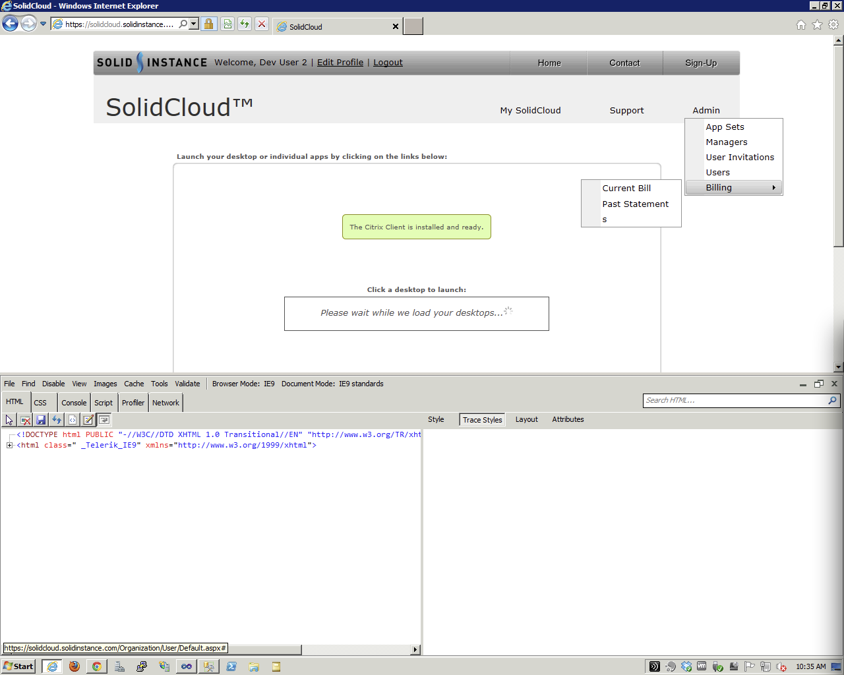Click the Element source with style icon
The height and width of the screenshot is (675, 844).
tap(73, 420)
